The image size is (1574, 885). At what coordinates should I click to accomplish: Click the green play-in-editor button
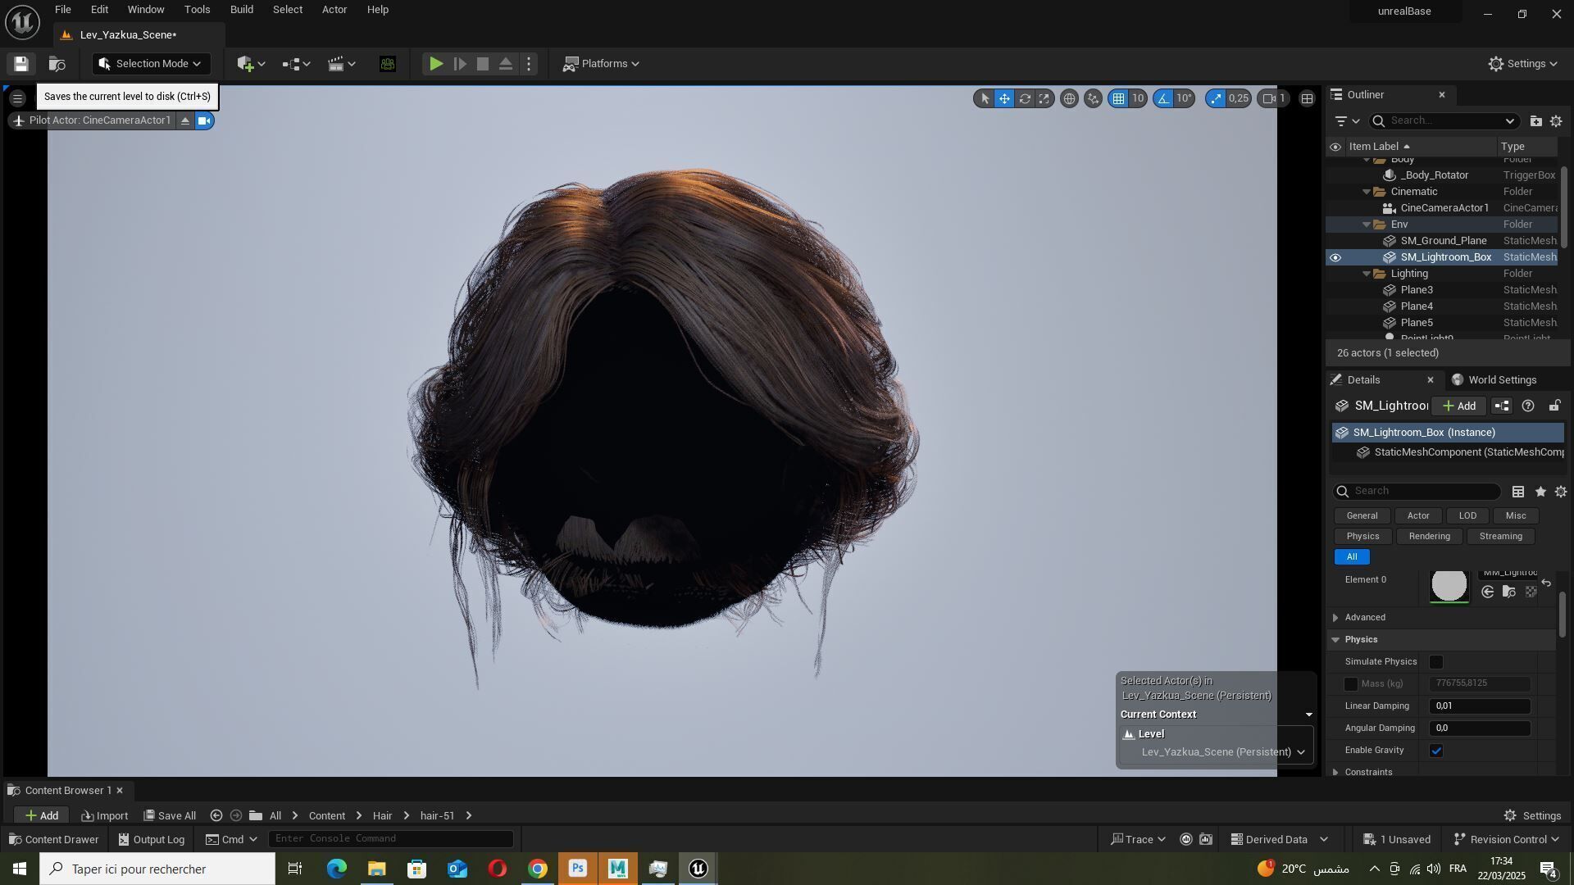click(436, 64)
